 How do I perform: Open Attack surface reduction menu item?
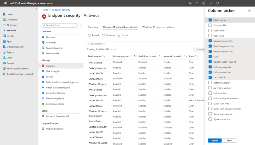pyautogui.click(x=58, y=88)
